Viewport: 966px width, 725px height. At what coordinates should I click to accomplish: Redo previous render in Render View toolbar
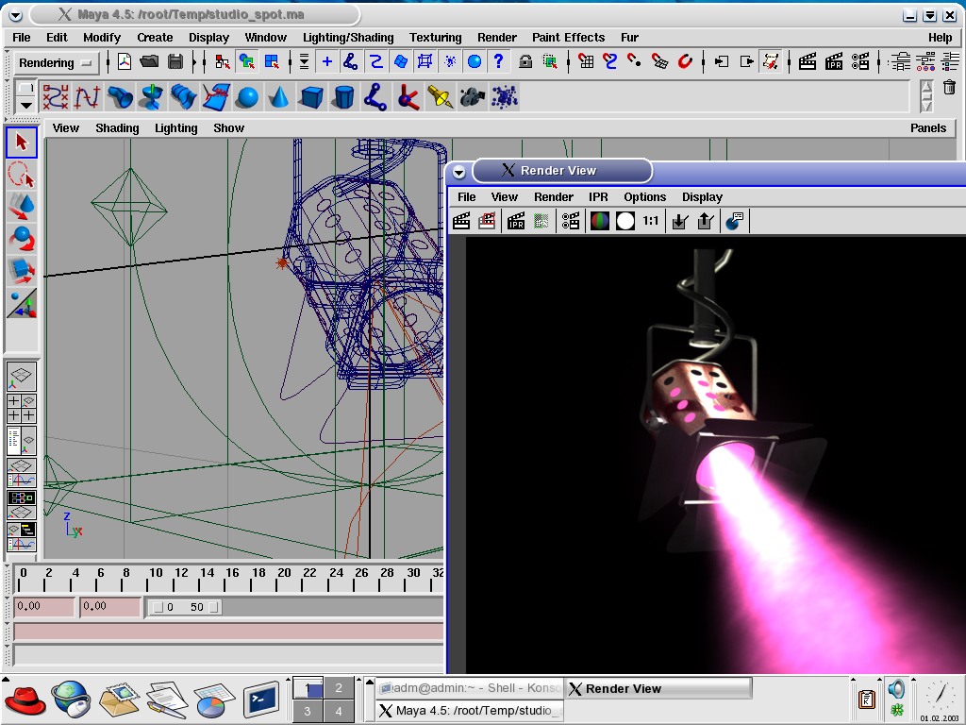click(x=461, y=221)
